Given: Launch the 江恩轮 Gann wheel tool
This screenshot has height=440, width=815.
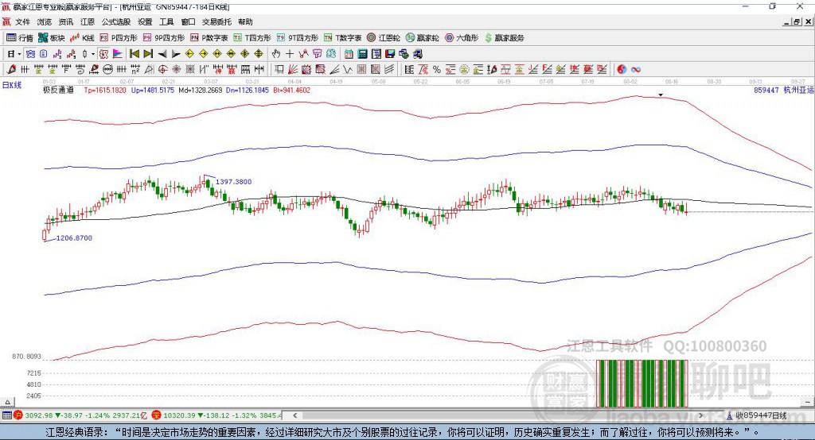Looking at the screenshot, I should (x=385, y=38).
